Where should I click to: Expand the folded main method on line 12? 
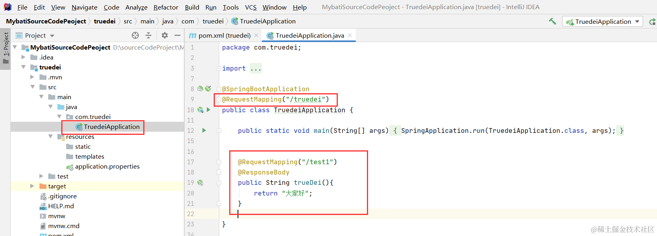(219, 130)
